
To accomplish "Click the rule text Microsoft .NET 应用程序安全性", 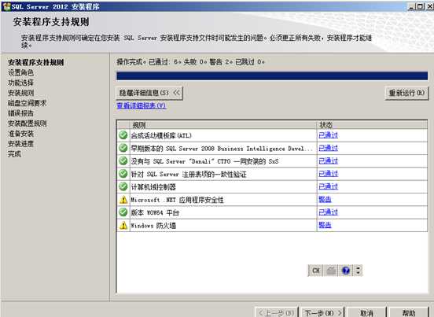I will tap(177, 200).
